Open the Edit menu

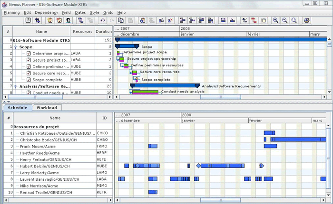(27, 12)
